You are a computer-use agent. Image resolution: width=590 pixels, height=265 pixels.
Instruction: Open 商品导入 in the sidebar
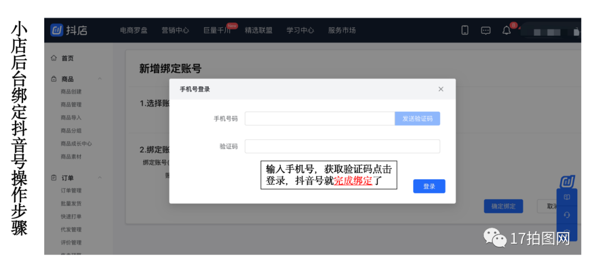point(71,117)
